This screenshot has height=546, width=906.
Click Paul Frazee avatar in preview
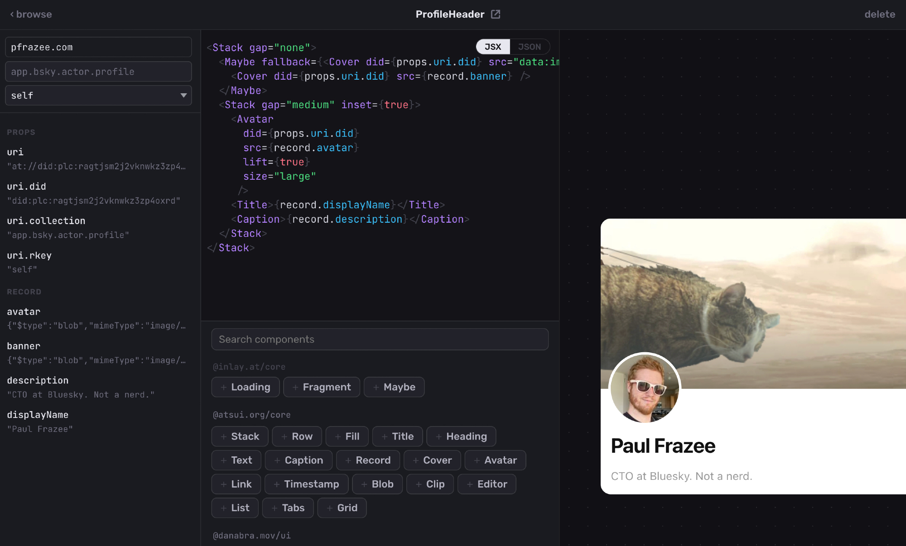coord(645,388)
